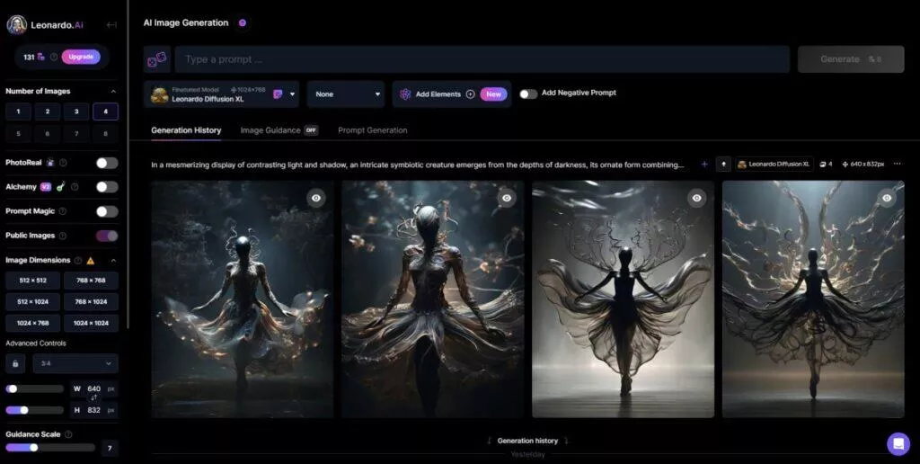This screenshot has width=920, height=464.
Task: Open the PhotoReal help icon
Action: 63,163
